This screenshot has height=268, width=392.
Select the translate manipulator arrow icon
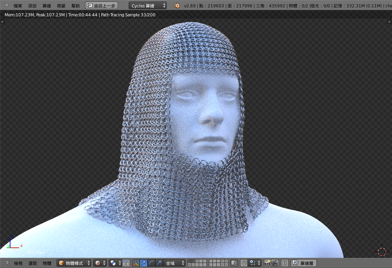coord(143,263)
